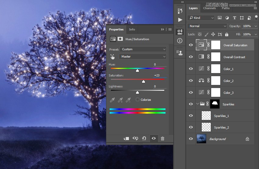Hide the Overall Contrast layer
This screenshot has height=169, width=259.
(x=191, y=57)
